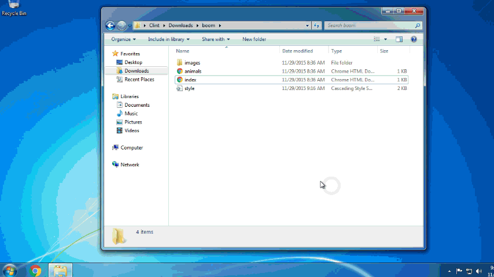Expand arrow after boom in breadcrumb
Image resolution: width=494 pixels, height=277 pixels.
220,25
